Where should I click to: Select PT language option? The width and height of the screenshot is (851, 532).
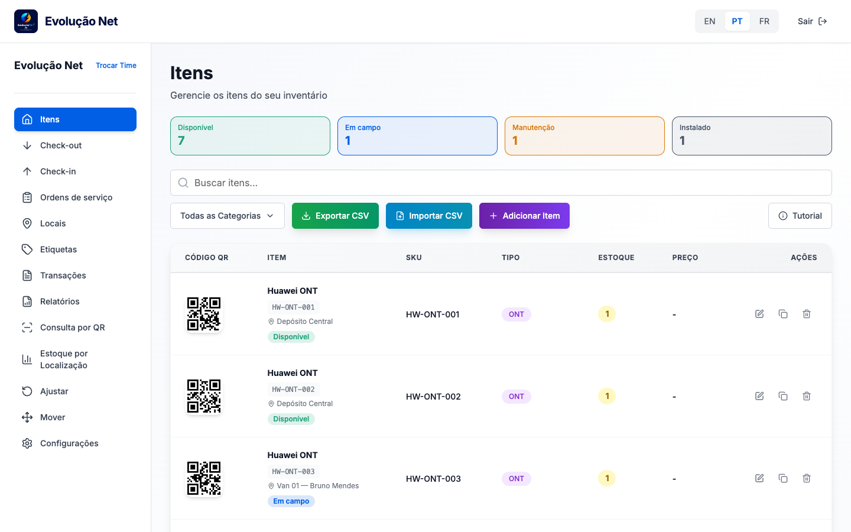737,21
